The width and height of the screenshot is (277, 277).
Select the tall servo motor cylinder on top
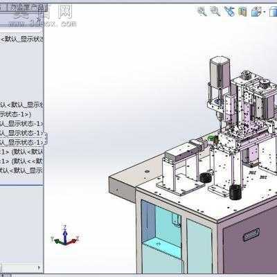point(220,72)
